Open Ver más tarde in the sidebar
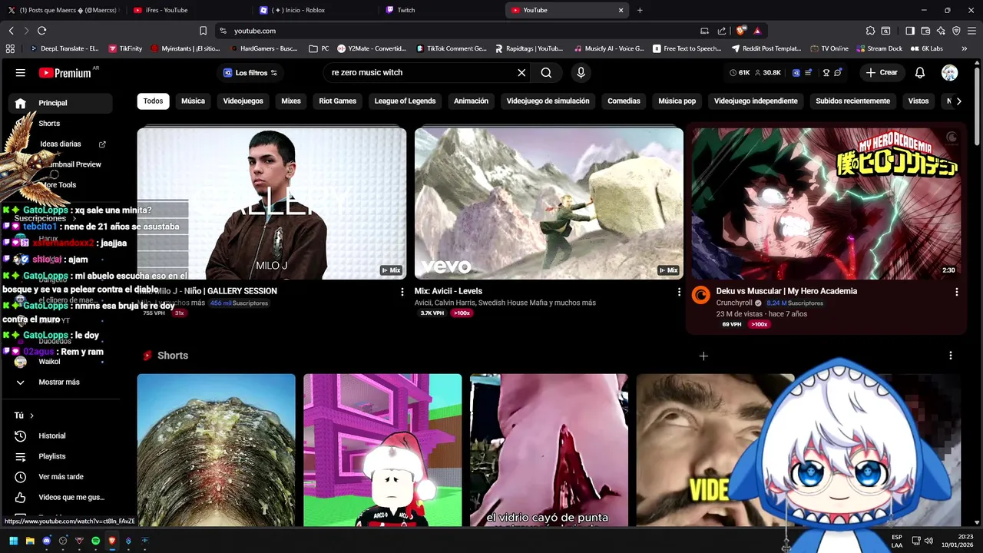 click(60, 477)
